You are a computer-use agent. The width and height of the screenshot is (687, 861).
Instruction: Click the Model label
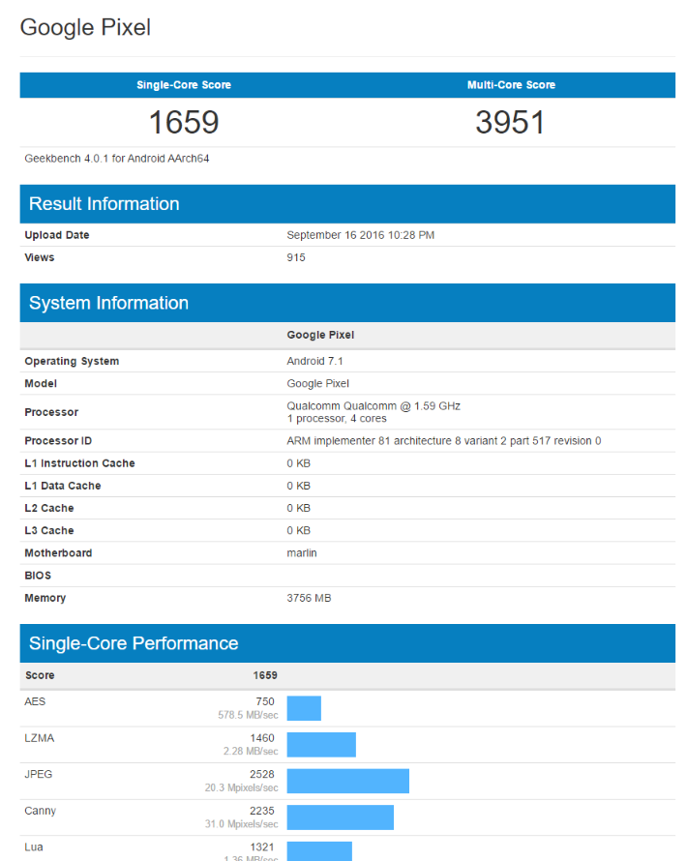(x=40, y=384)
